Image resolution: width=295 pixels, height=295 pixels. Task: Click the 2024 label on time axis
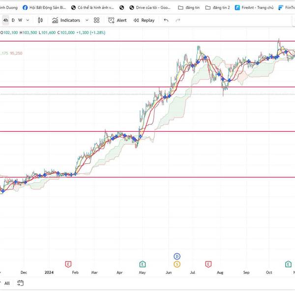coord(49,272)
